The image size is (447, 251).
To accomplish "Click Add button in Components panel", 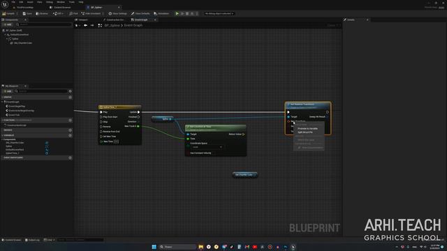I will point(8,24).
